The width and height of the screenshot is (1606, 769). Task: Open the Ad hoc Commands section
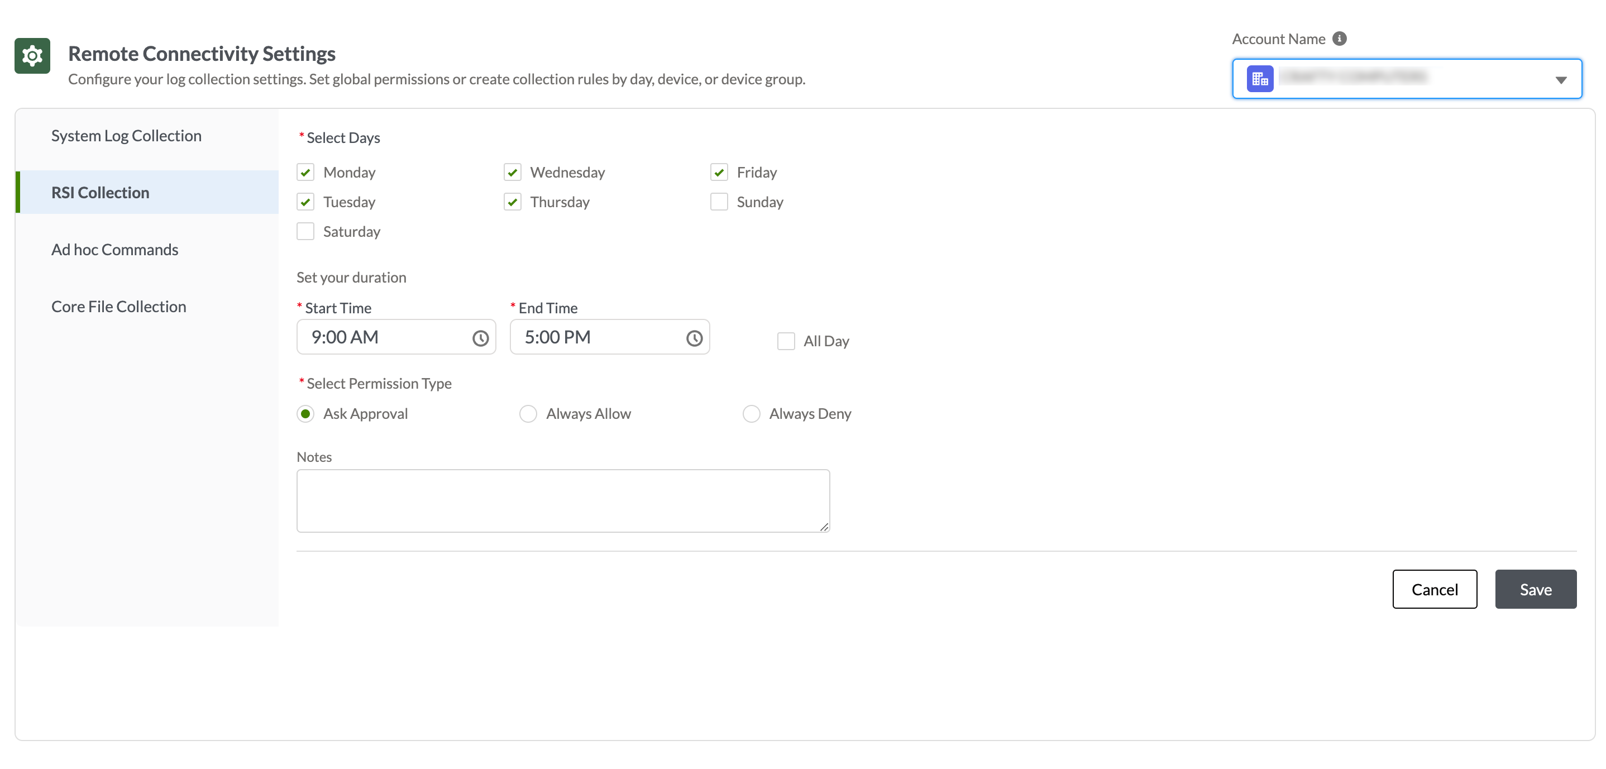[114, 249]
